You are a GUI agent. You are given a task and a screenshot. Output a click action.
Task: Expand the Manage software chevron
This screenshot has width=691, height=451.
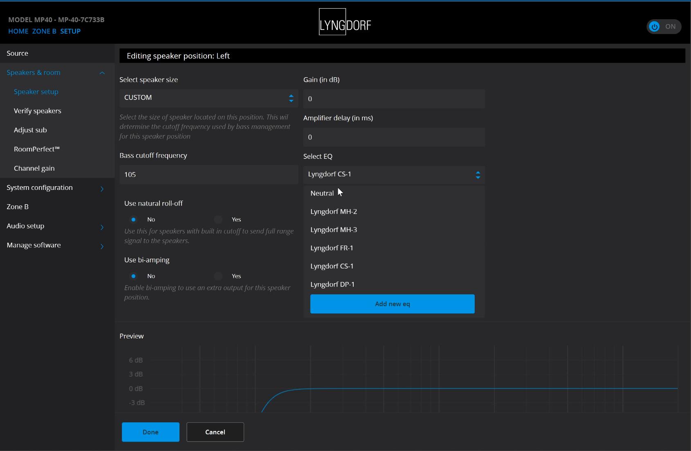click(x=102, y=246)
